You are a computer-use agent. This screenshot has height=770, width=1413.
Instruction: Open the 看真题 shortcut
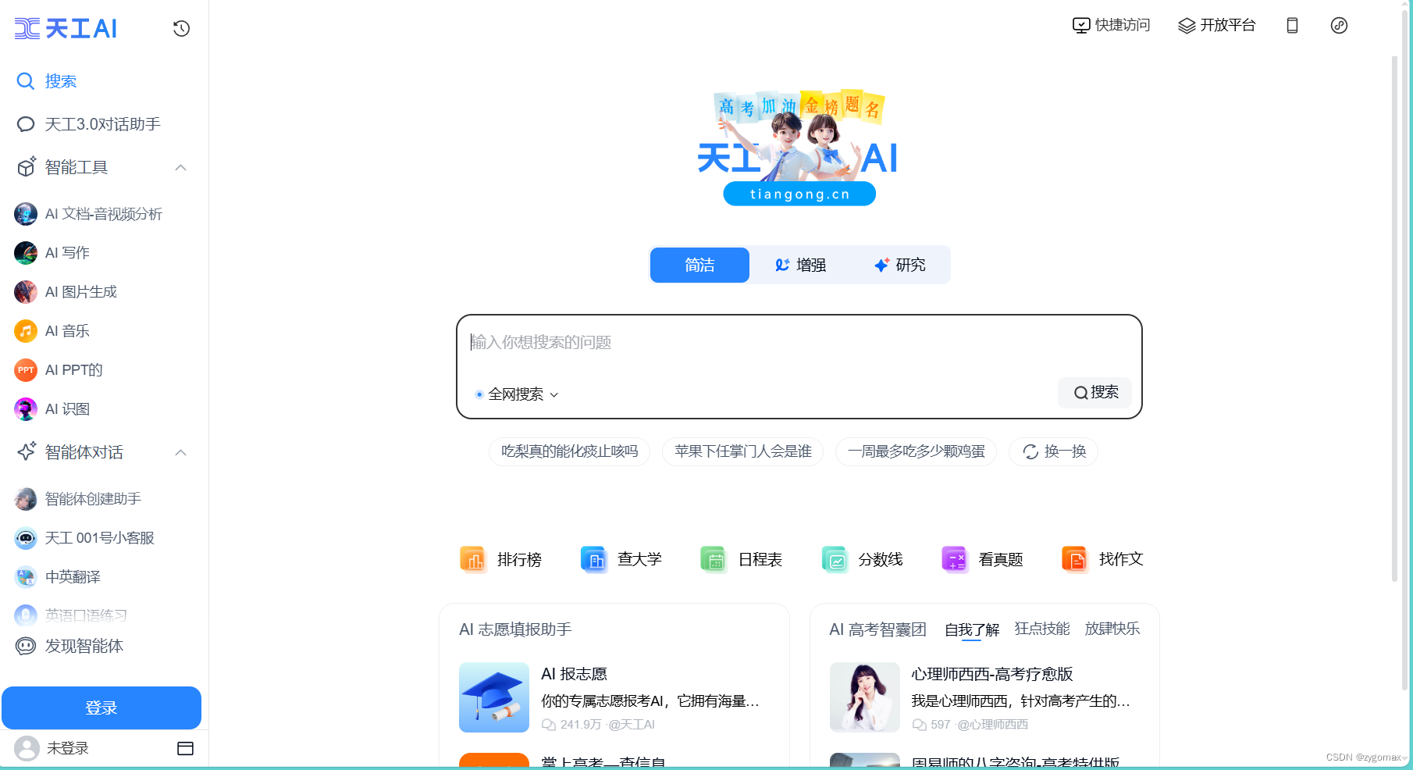(983, 560)
